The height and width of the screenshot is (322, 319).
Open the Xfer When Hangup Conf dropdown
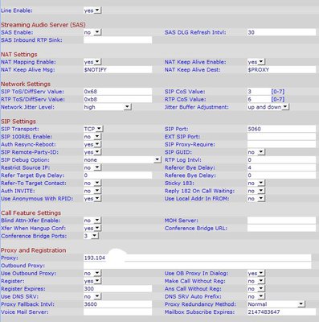point(92,229)
